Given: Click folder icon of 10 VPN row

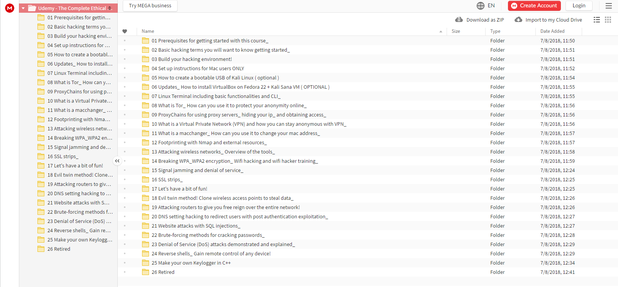Looking at the screenshot, I should (x=146, y=124).
